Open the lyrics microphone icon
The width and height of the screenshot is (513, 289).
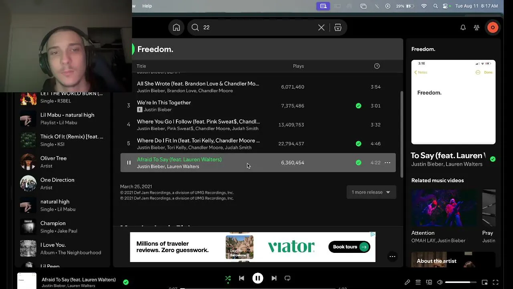tap(407, 282)
